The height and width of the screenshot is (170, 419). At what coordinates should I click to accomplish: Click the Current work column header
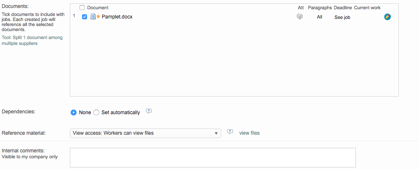(x=367, y=8)
